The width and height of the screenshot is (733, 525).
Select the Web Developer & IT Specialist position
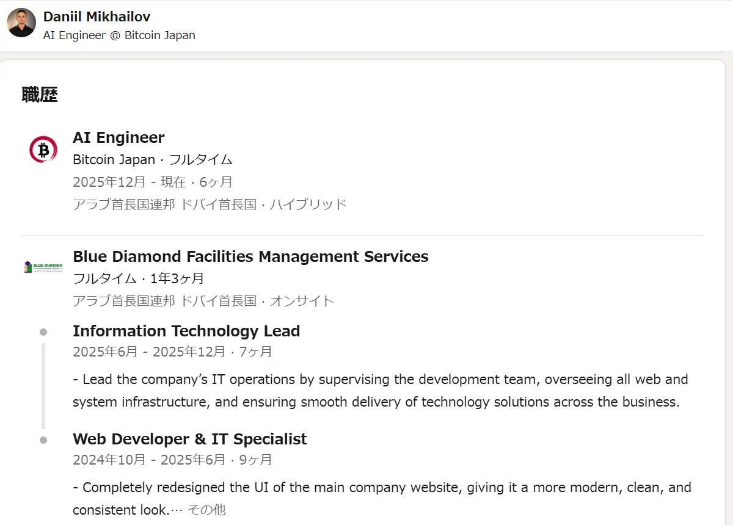coord(190,439)
